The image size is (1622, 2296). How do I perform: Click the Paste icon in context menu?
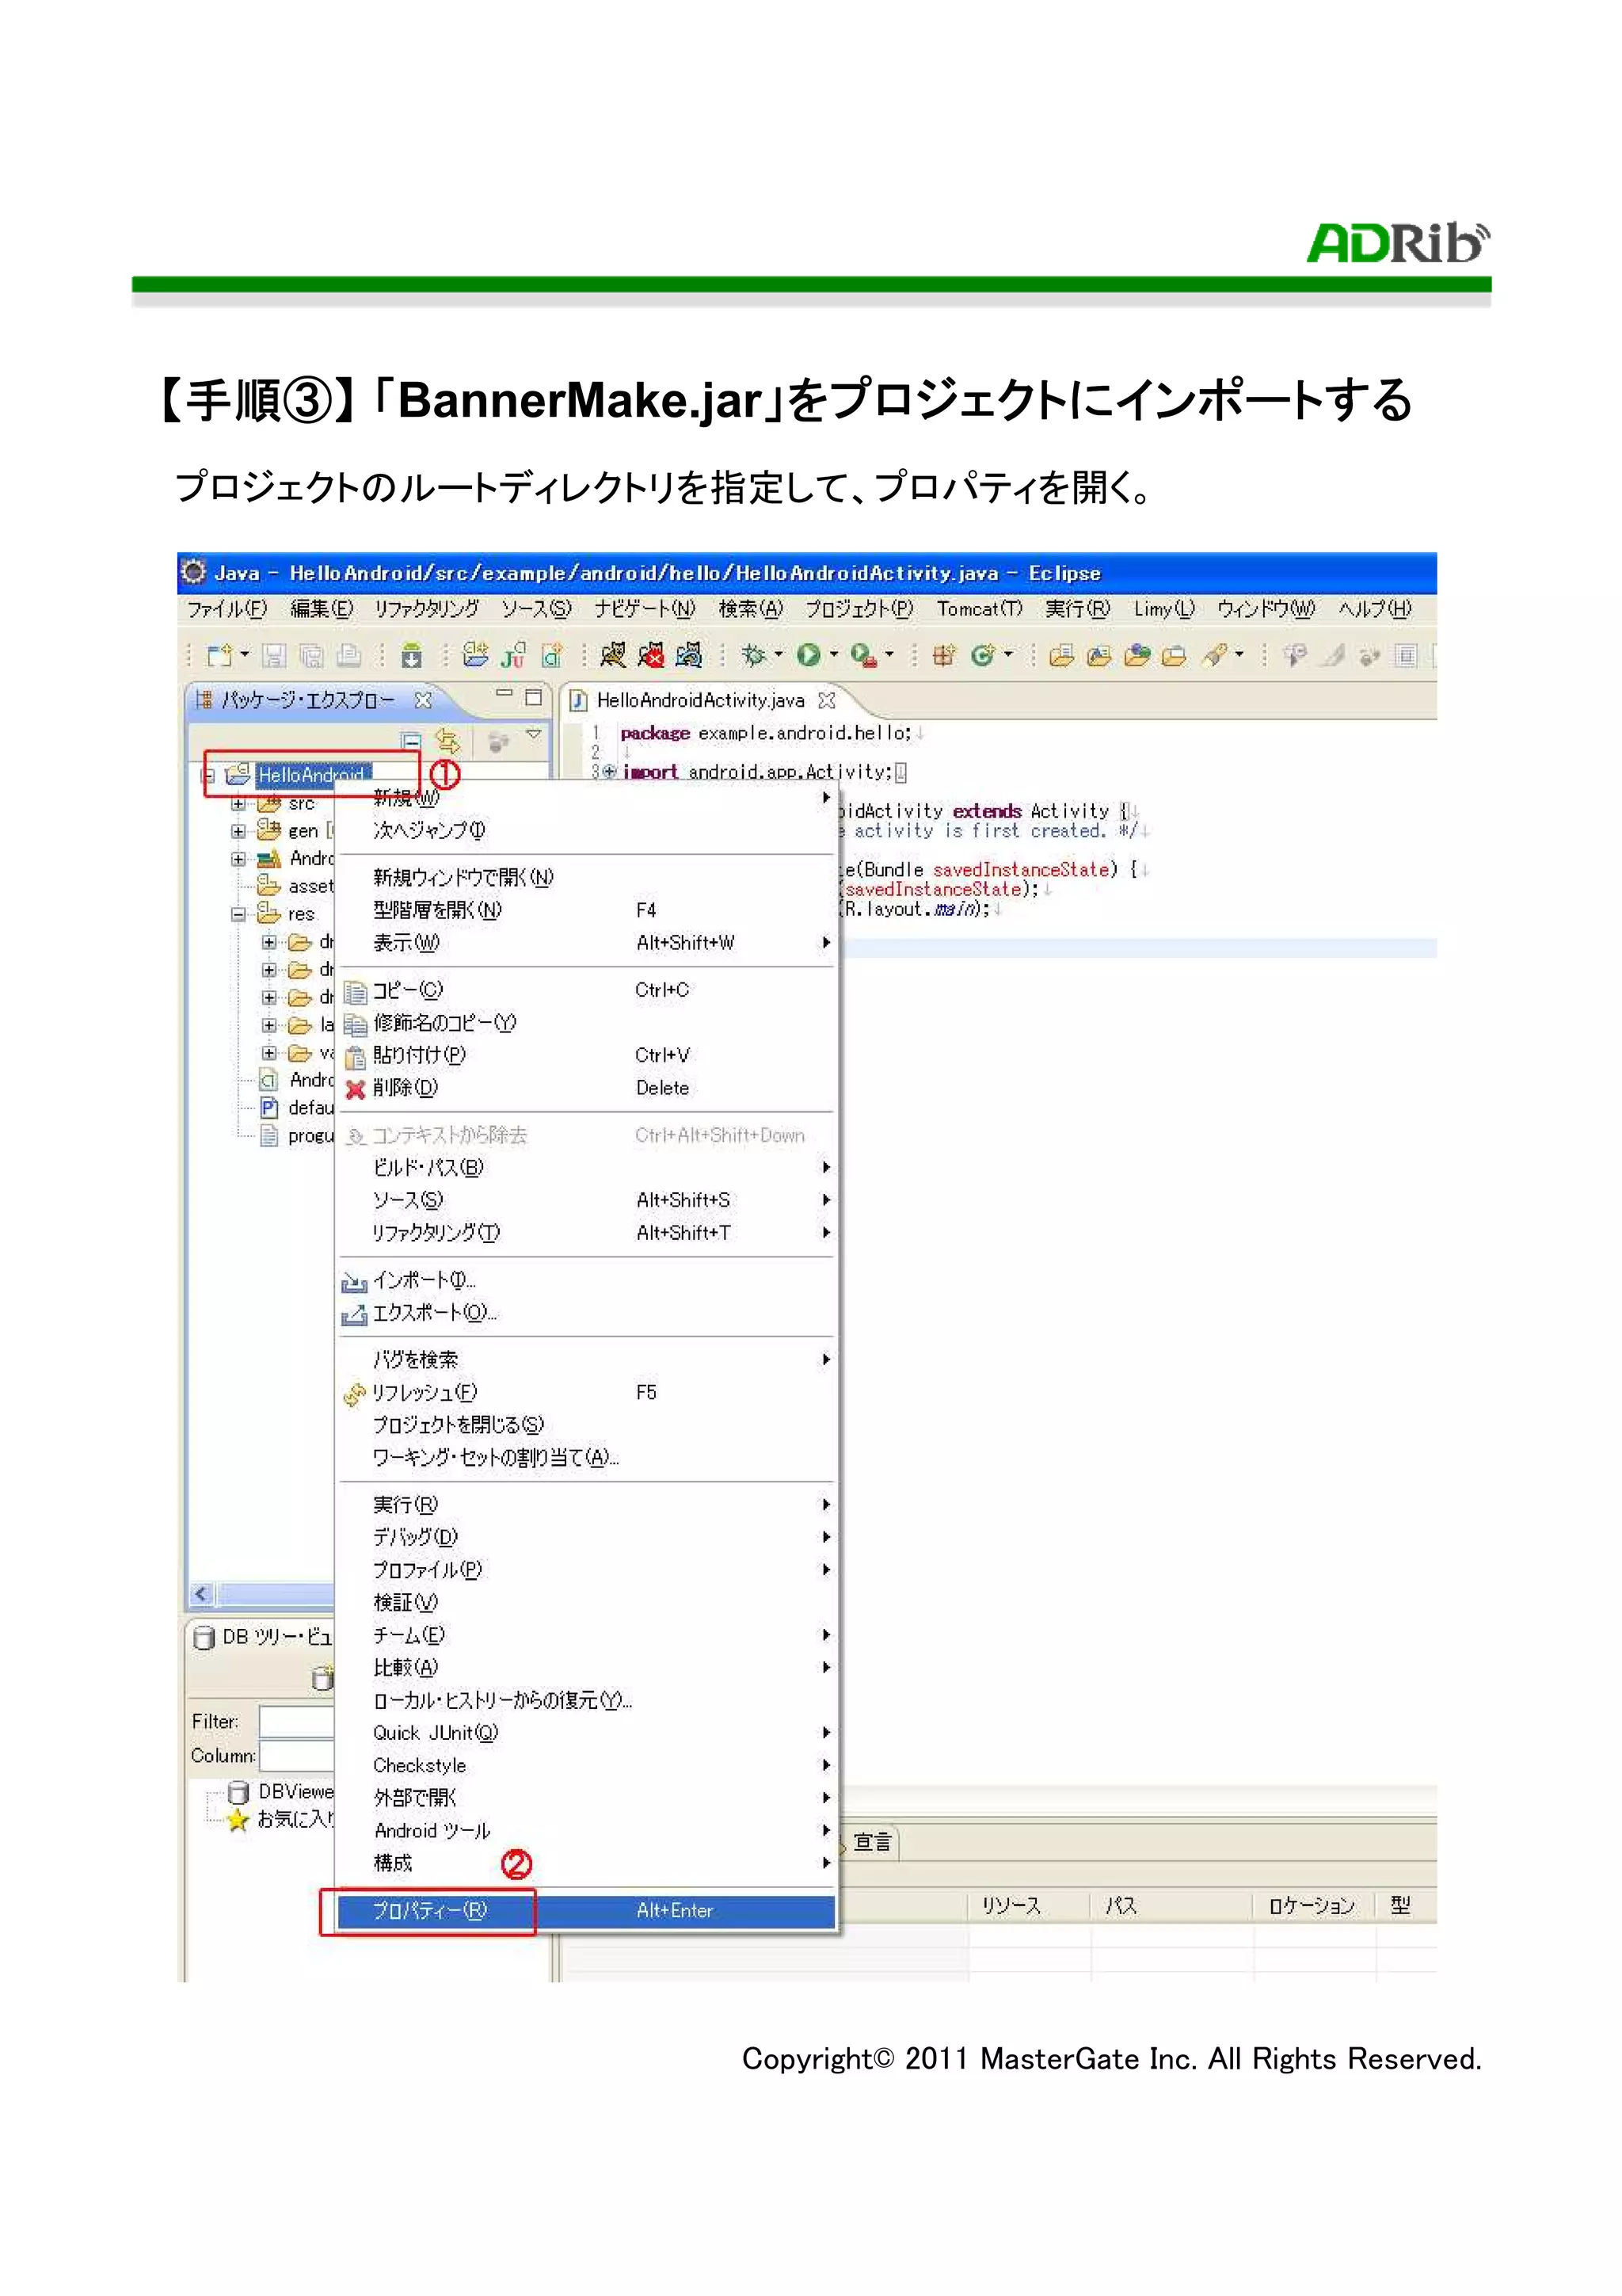(355, 1056)
